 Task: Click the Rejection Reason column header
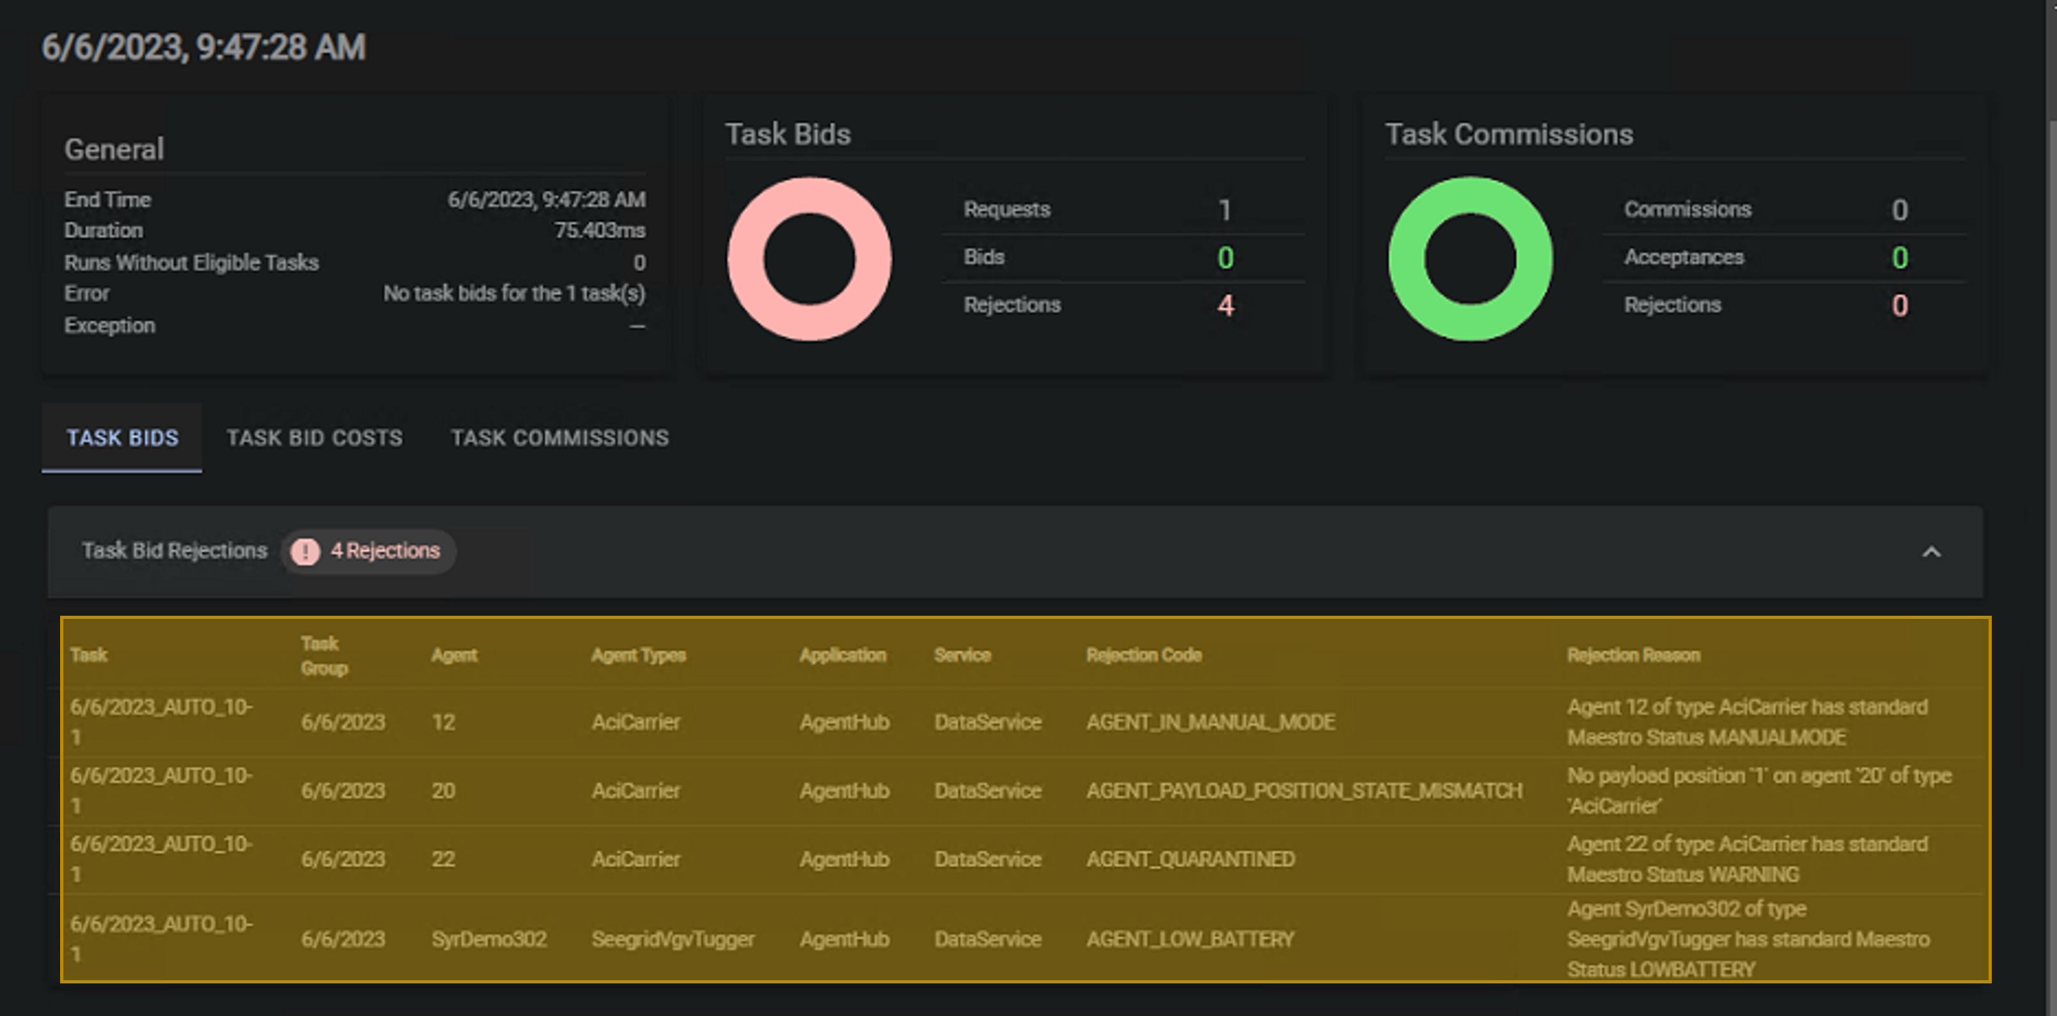coord(1633,655)
